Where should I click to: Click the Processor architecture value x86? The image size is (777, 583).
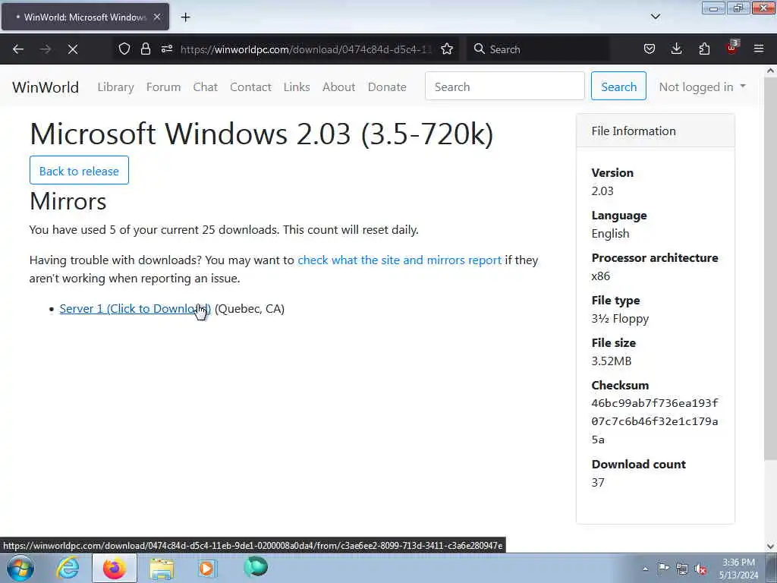(601, 276)
